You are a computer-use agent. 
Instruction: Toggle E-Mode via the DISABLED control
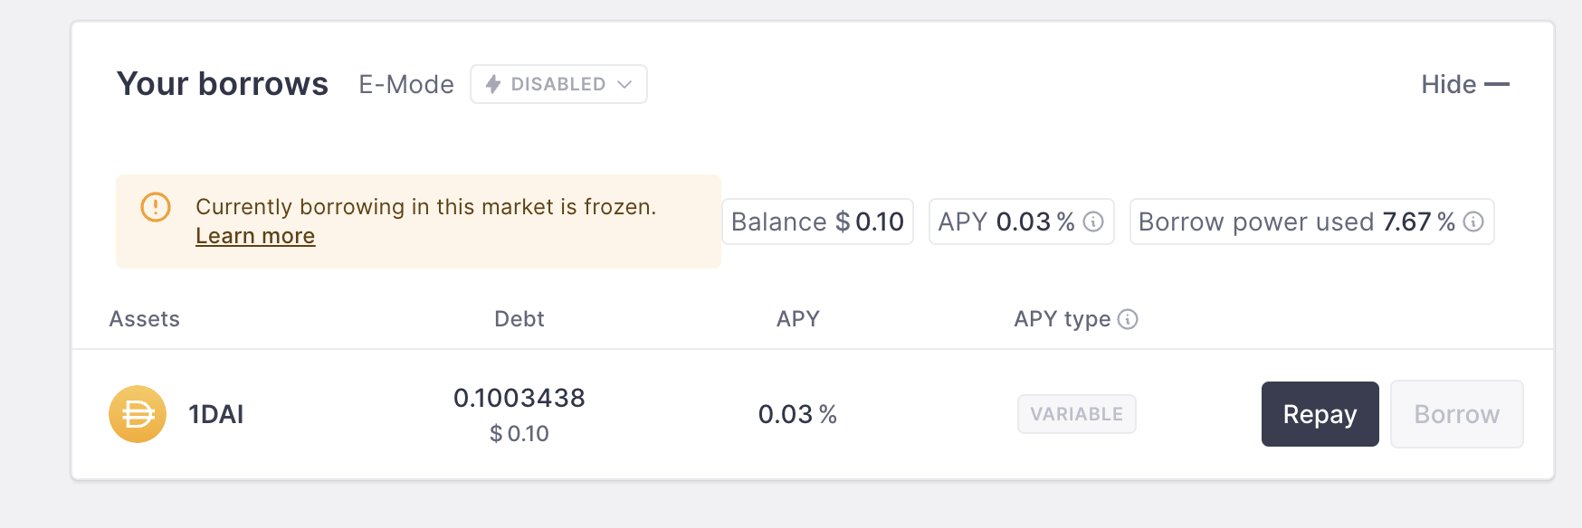(x=558, y=84)
